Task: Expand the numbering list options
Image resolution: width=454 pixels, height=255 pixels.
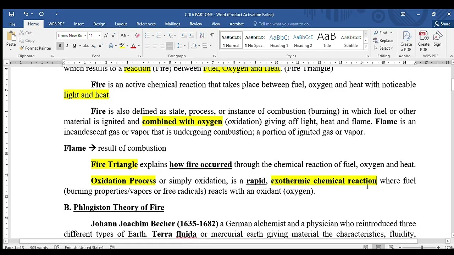Action: coord(164,35)
